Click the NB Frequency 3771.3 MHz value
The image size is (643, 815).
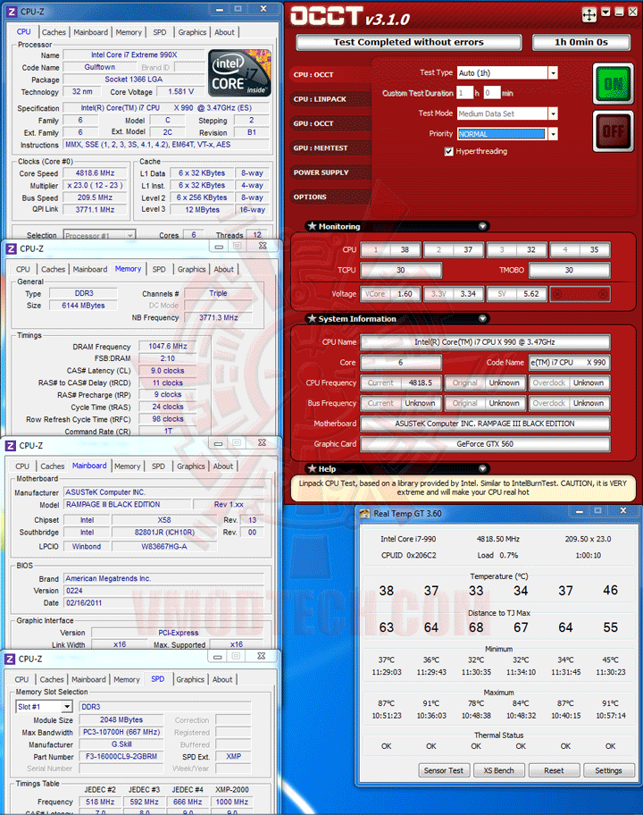218,317
